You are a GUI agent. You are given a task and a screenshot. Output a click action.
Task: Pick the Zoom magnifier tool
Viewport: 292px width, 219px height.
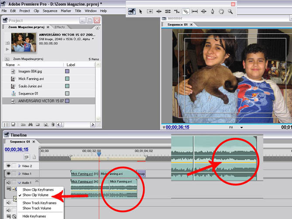click(x=230, y=11)
